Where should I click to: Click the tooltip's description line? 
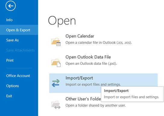pos(131,97)
